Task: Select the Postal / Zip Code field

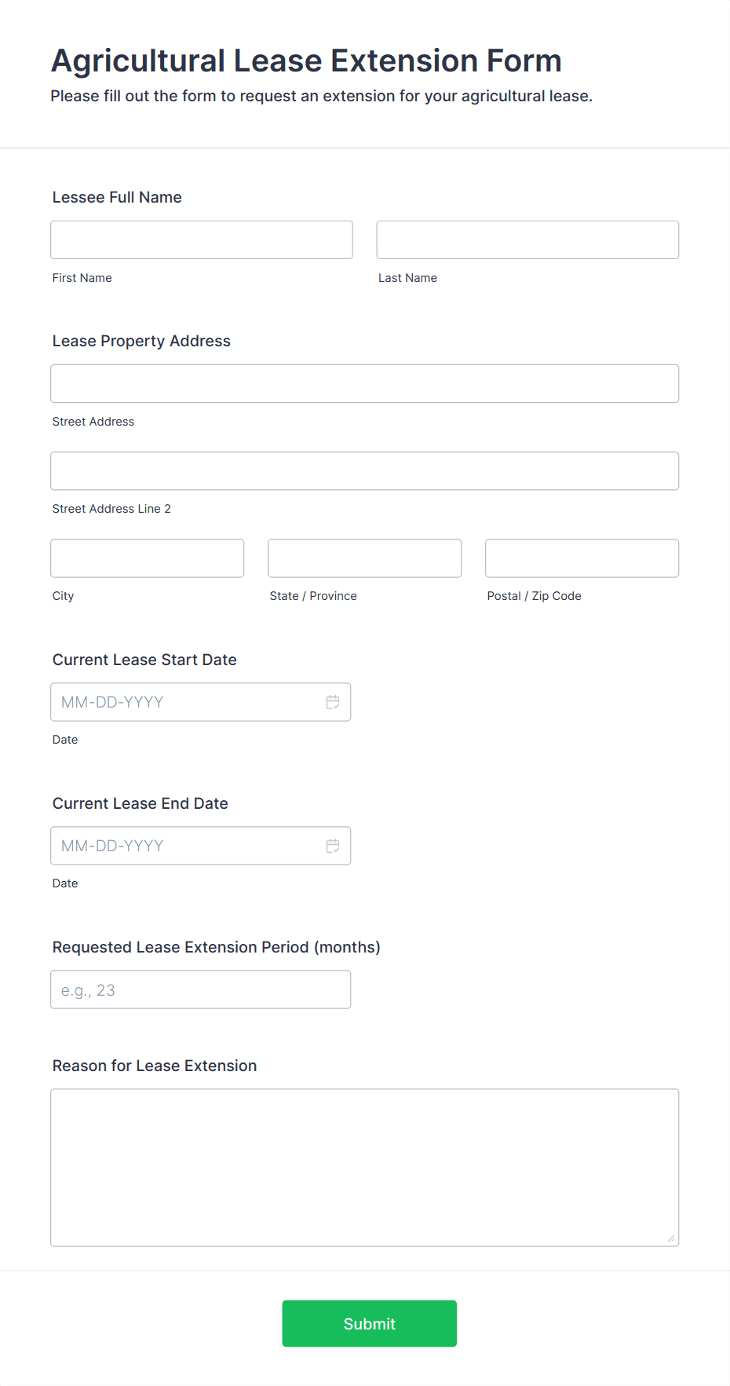Action: [x=582, y=558]
